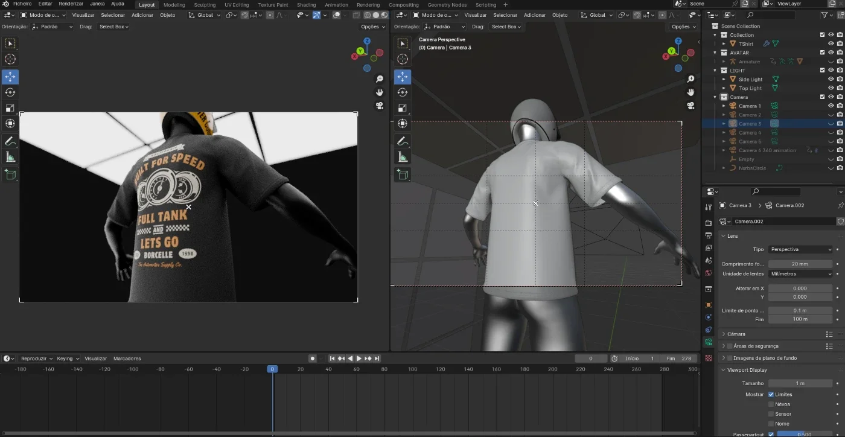Viewport: 845px width, 437px height.
Task: Select the Cursor tool in left viewport
Action: point(10,59)
